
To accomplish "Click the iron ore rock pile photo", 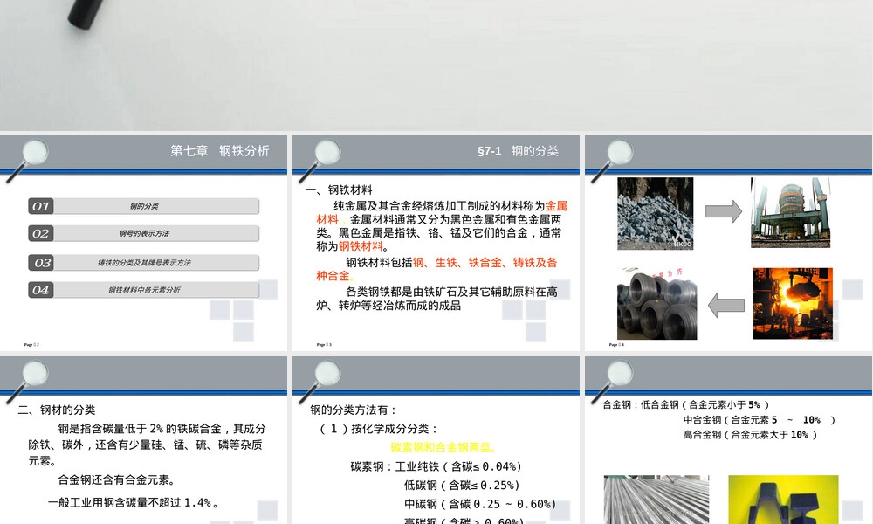I will (x=656, y=213).
